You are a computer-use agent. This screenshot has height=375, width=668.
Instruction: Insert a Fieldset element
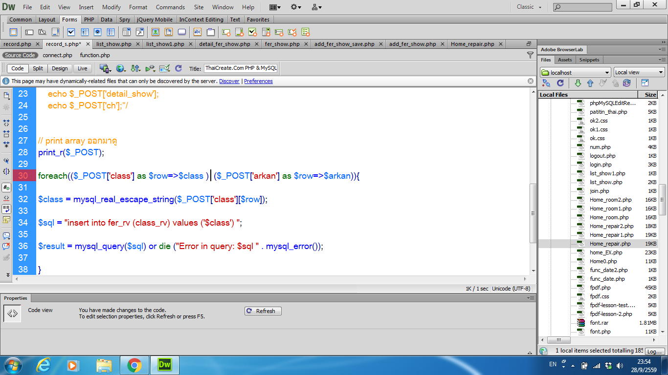coord(211,32)
